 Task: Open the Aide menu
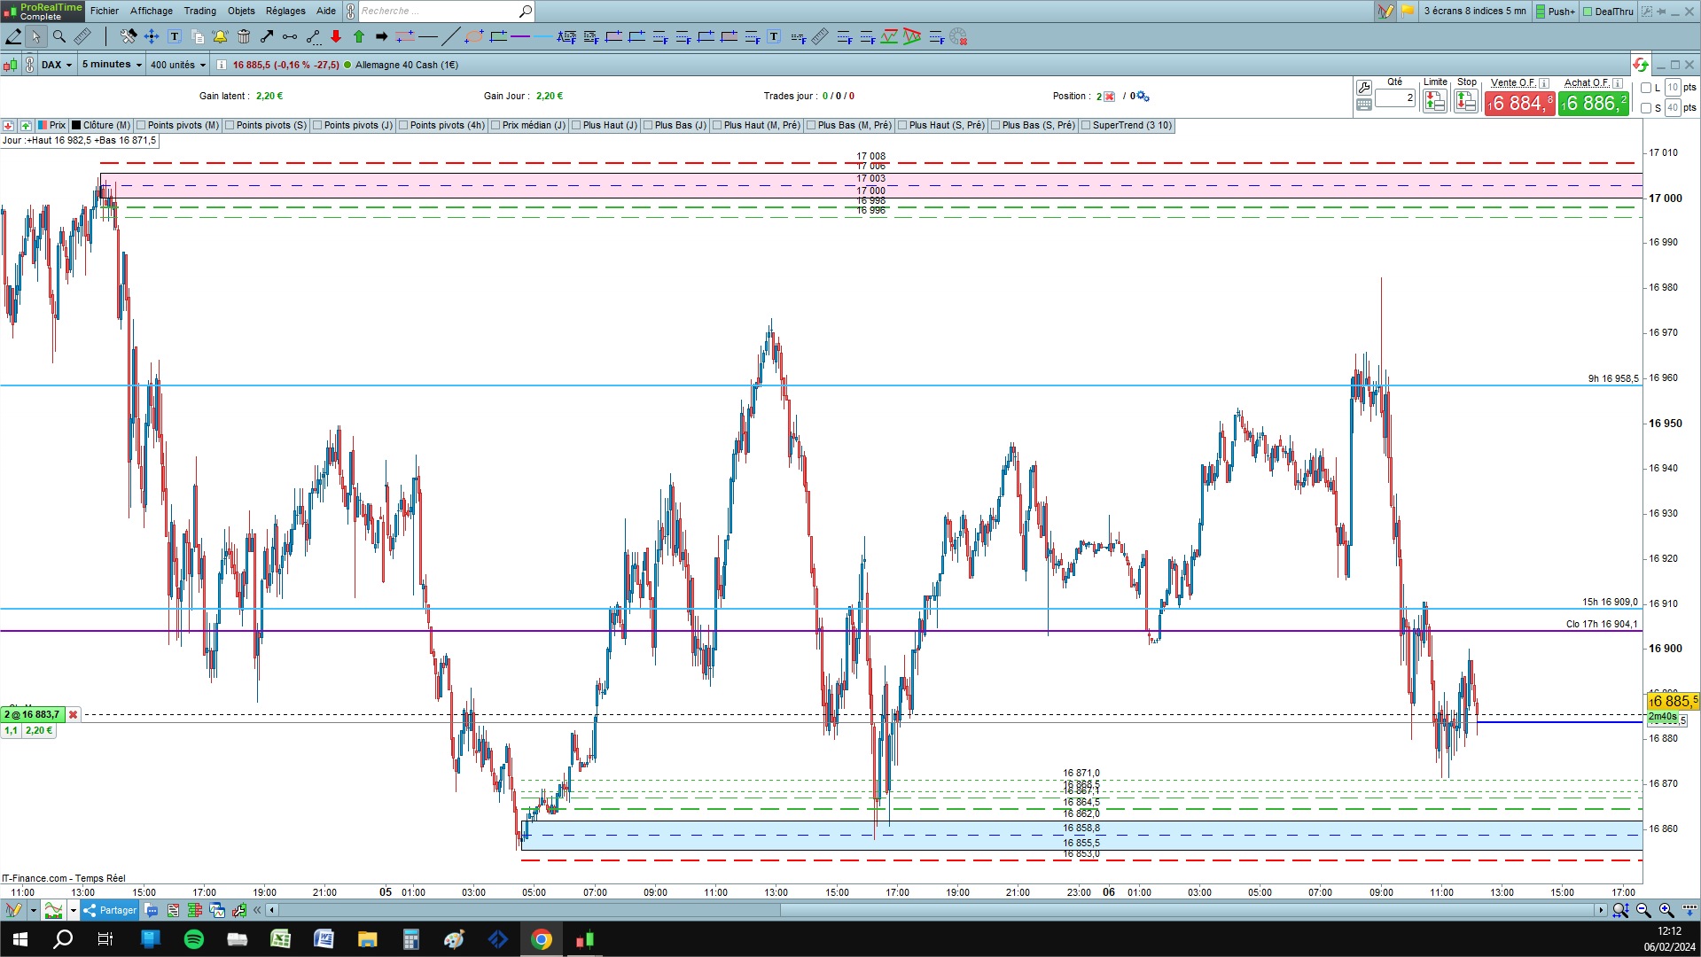326,12
